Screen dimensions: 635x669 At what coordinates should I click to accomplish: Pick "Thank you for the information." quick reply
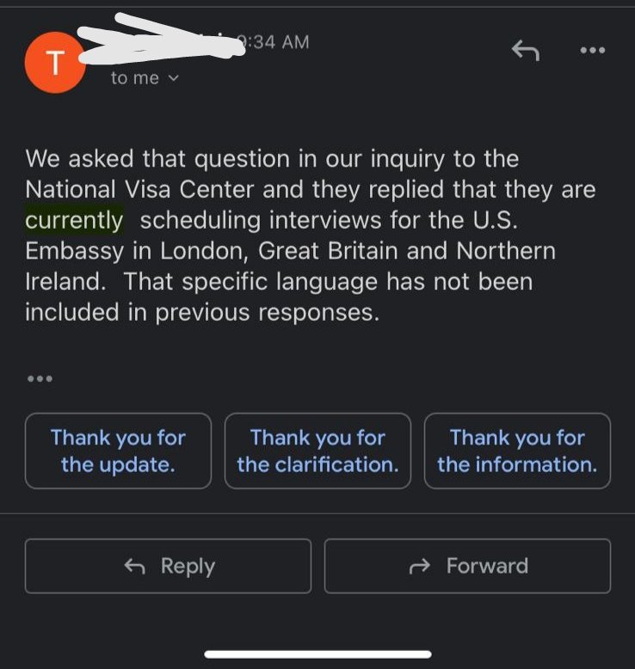coord(517,451)
